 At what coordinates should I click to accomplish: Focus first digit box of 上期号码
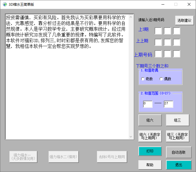(158, 54)
